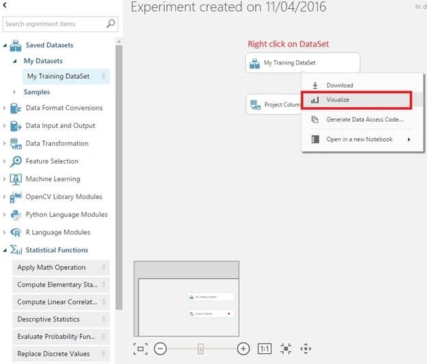Click the module palette vertical scrollbar
The image size is (427, 364).
[119, 177]
